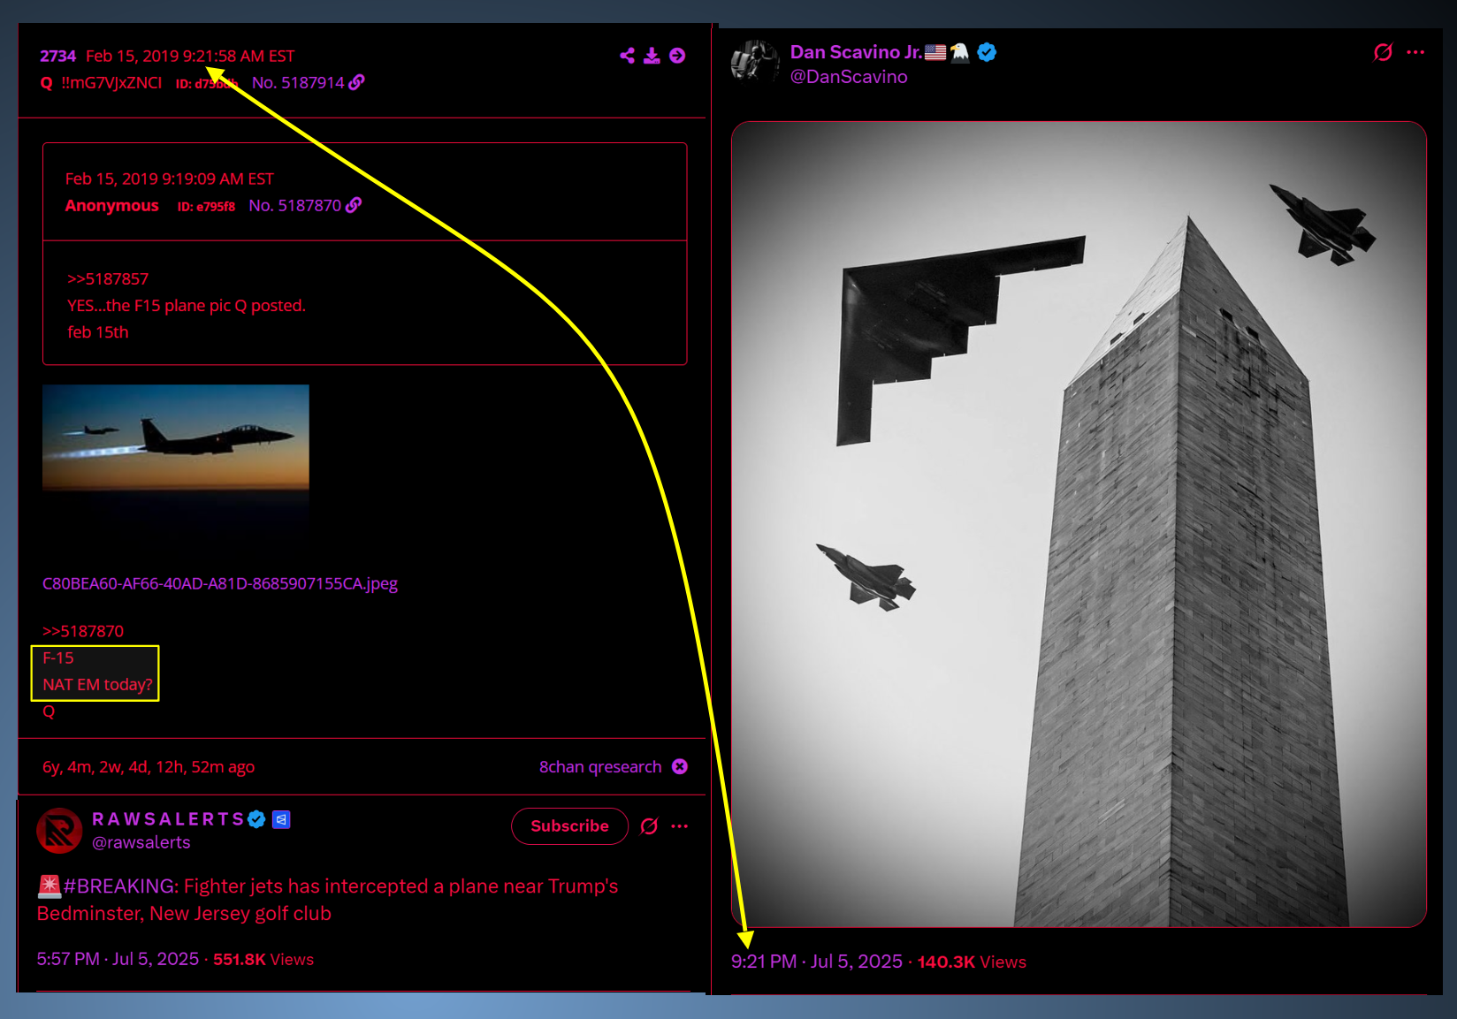This screenshot has width=1457, height=1019.
Task: Click the Feb 15, 2019 9:19:09 AM EST timestamp
Action: pos(170,179)
